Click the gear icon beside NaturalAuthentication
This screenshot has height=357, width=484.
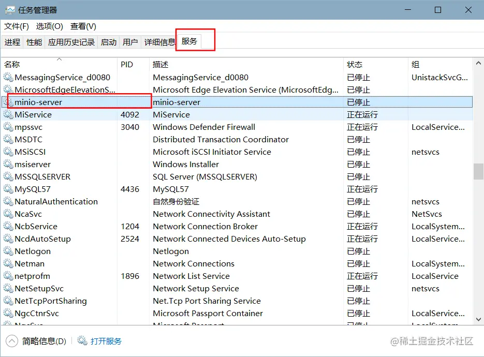[8, 201]
